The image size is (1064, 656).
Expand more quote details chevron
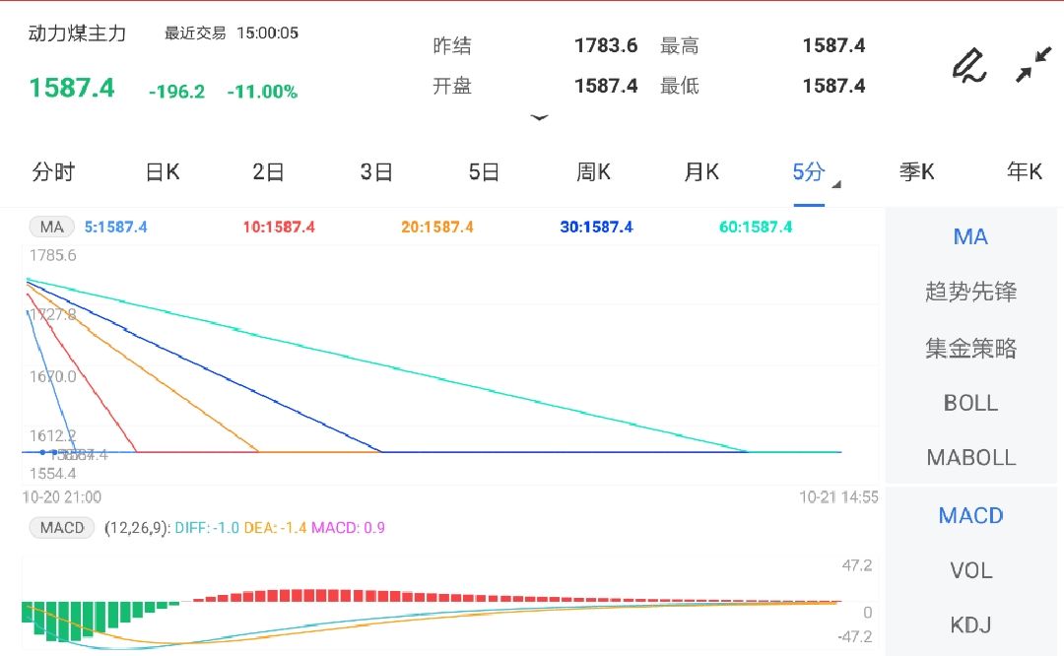tap(540, 118)
